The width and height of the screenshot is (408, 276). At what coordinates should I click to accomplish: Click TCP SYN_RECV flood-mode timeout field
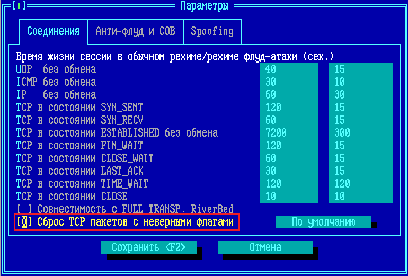point(360,120)
